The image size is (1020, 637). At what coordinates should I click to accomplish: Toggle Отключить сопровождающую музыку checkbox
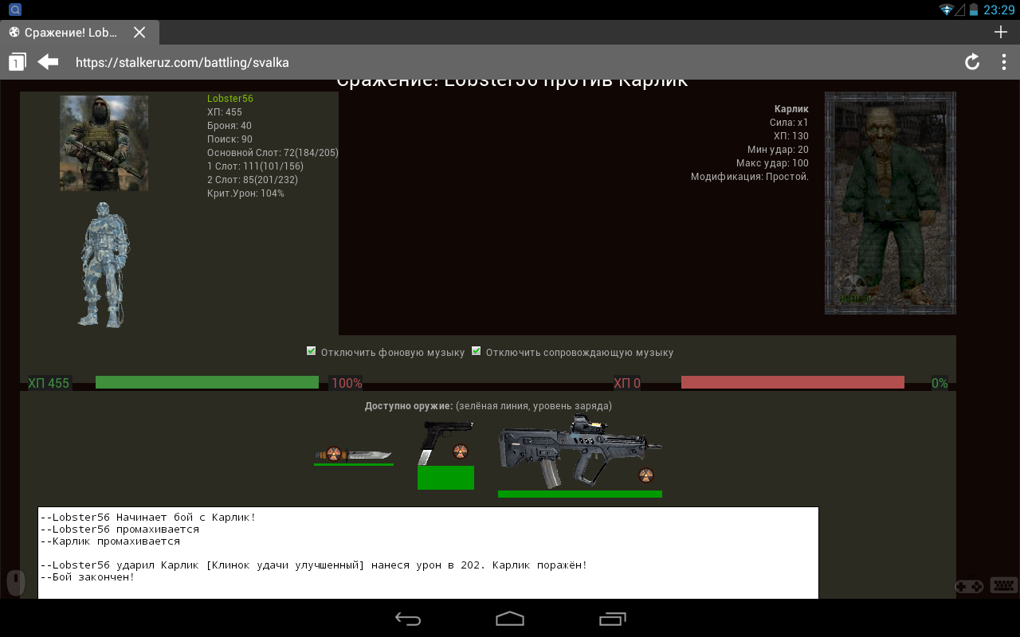(x=477, y=351)
